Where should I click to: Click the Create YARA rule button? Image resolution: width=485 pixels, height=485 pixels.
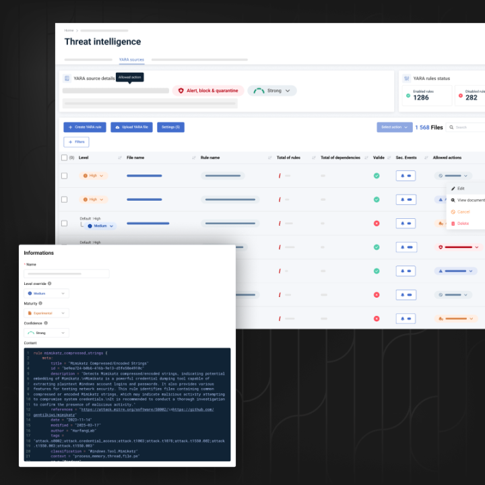pyautogui.click(x=85, y=127)
